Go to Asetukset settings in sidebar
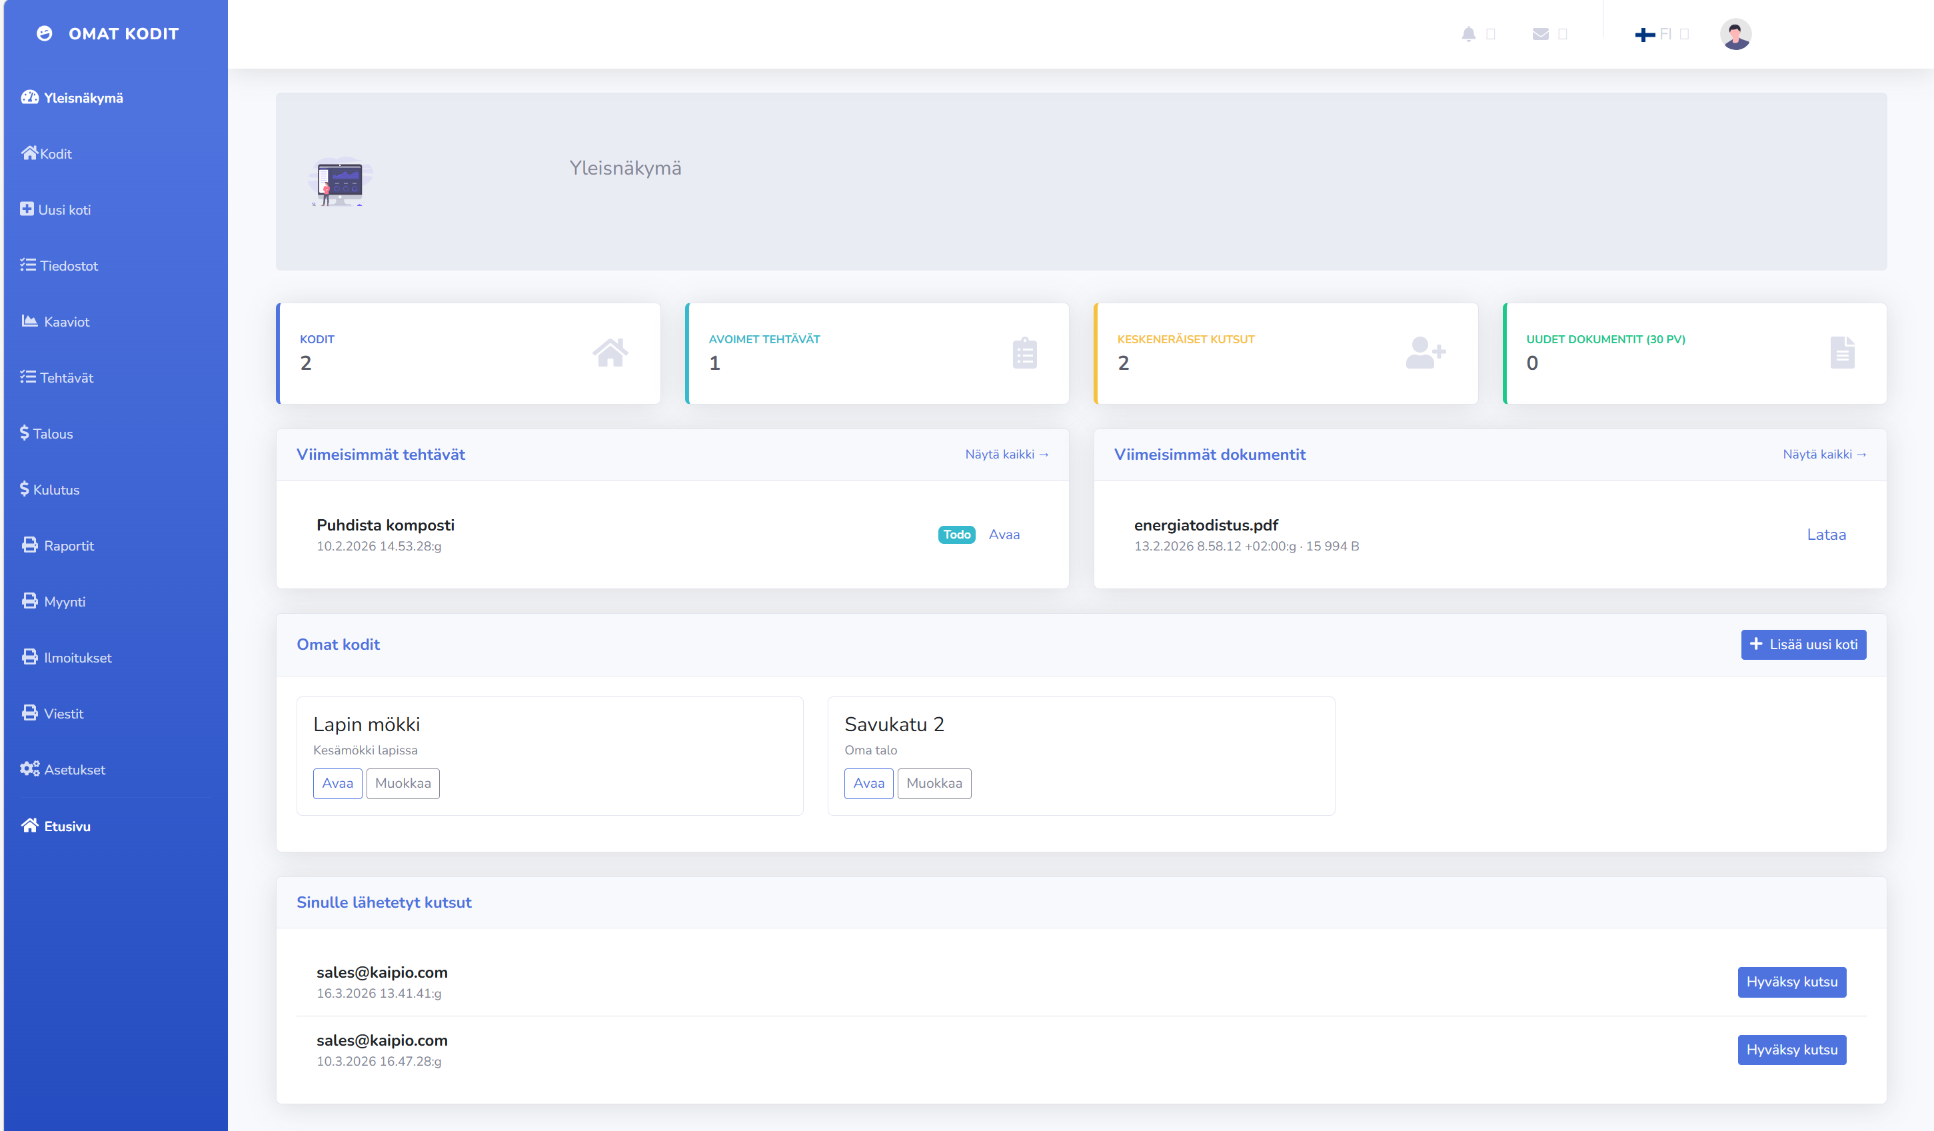The width and height of the screenshot is (1934, 1131). click(74, 770)
